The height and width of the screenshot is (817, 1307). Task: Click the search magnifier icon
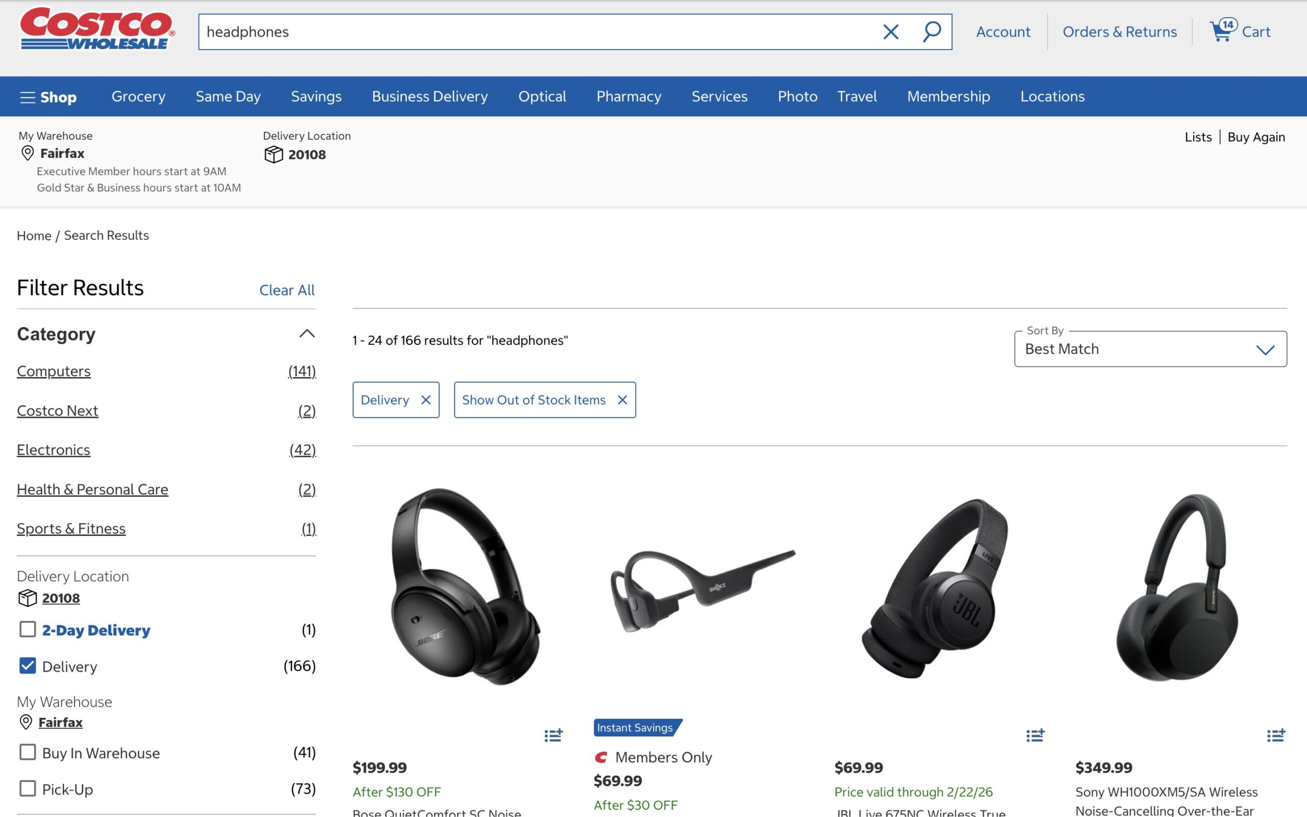931,31
